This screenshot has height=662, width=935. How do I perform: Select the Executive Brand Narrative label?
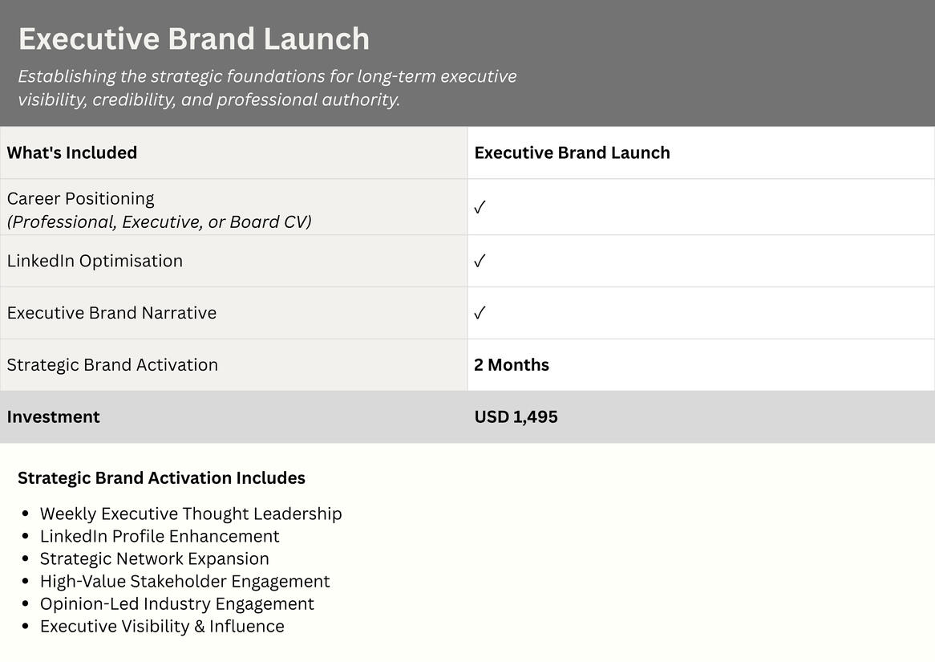111,313
